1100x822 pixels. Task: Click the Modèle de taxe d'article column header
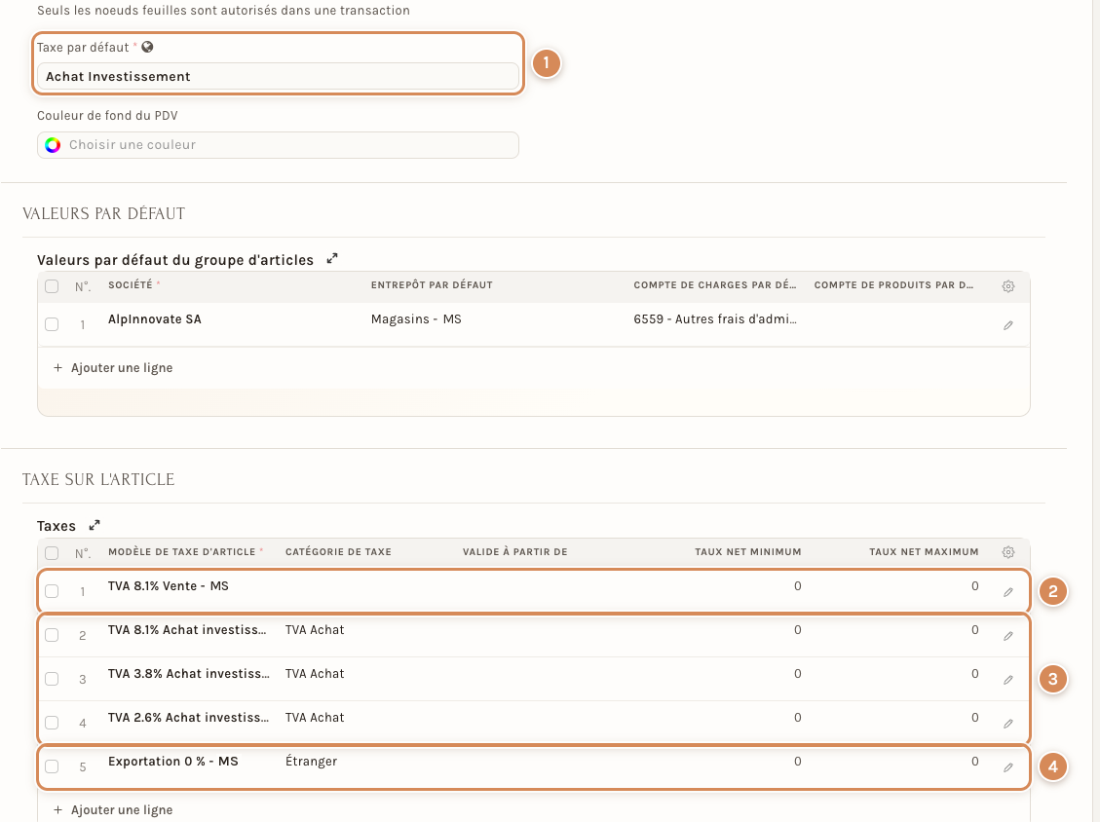pyautogui.click(x=186, y=552)
